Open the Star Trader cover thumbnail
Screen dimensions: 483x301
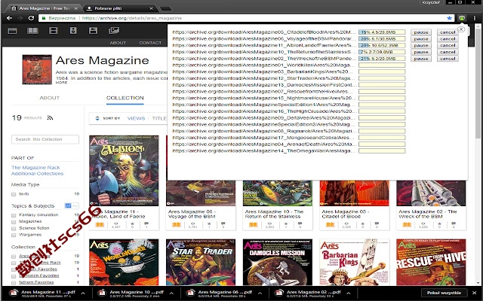(x=201, y=263)
